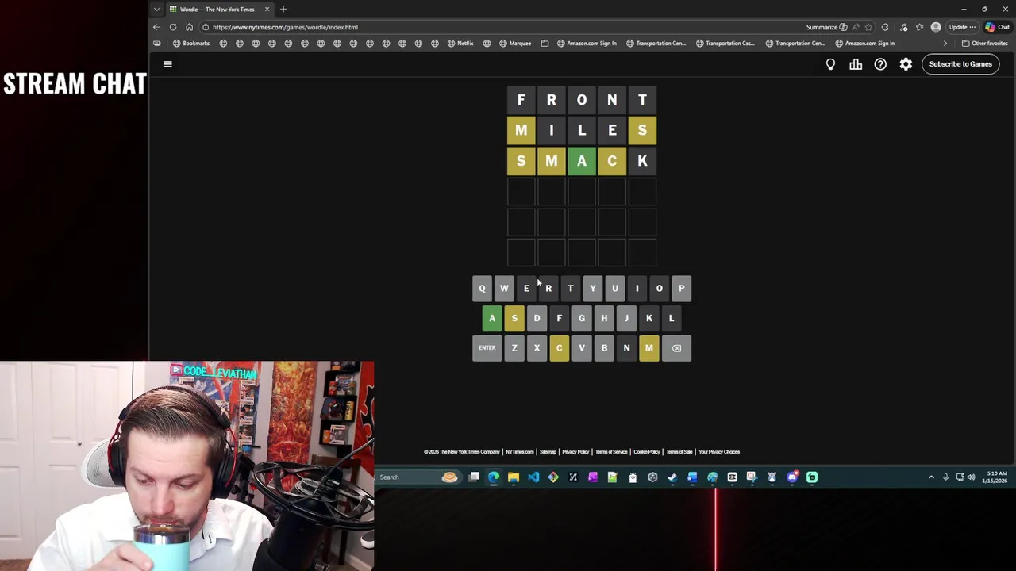Tap the P key on Wordle keyboard
The image size is (1016, 571).
681,289
